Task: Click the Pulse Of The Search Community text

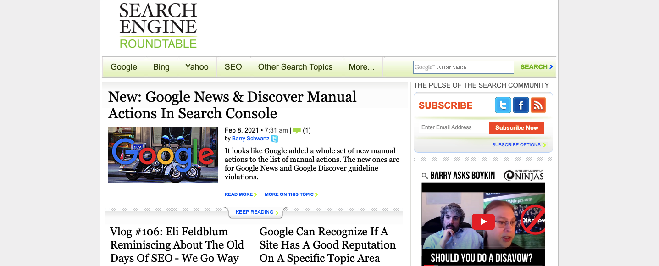Action: tap(481, 85)
